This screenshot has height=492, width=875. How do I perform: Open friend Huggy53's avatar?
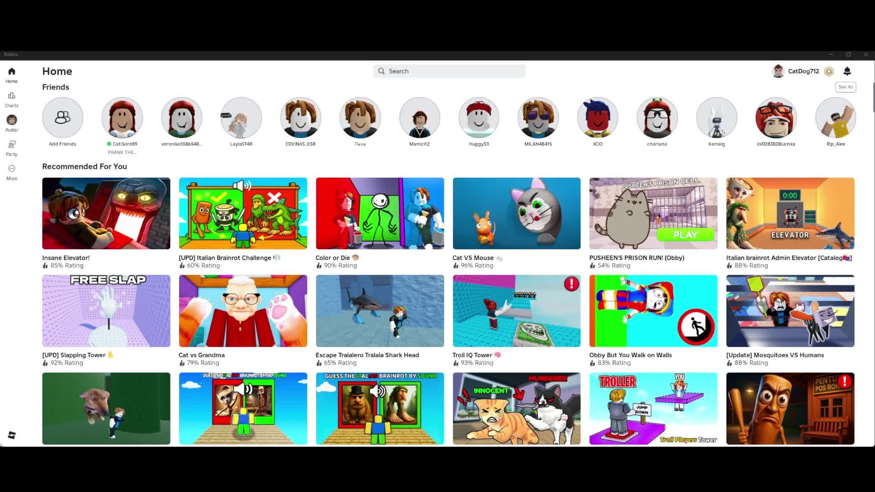pyautogui.click(x=479, y=118)
